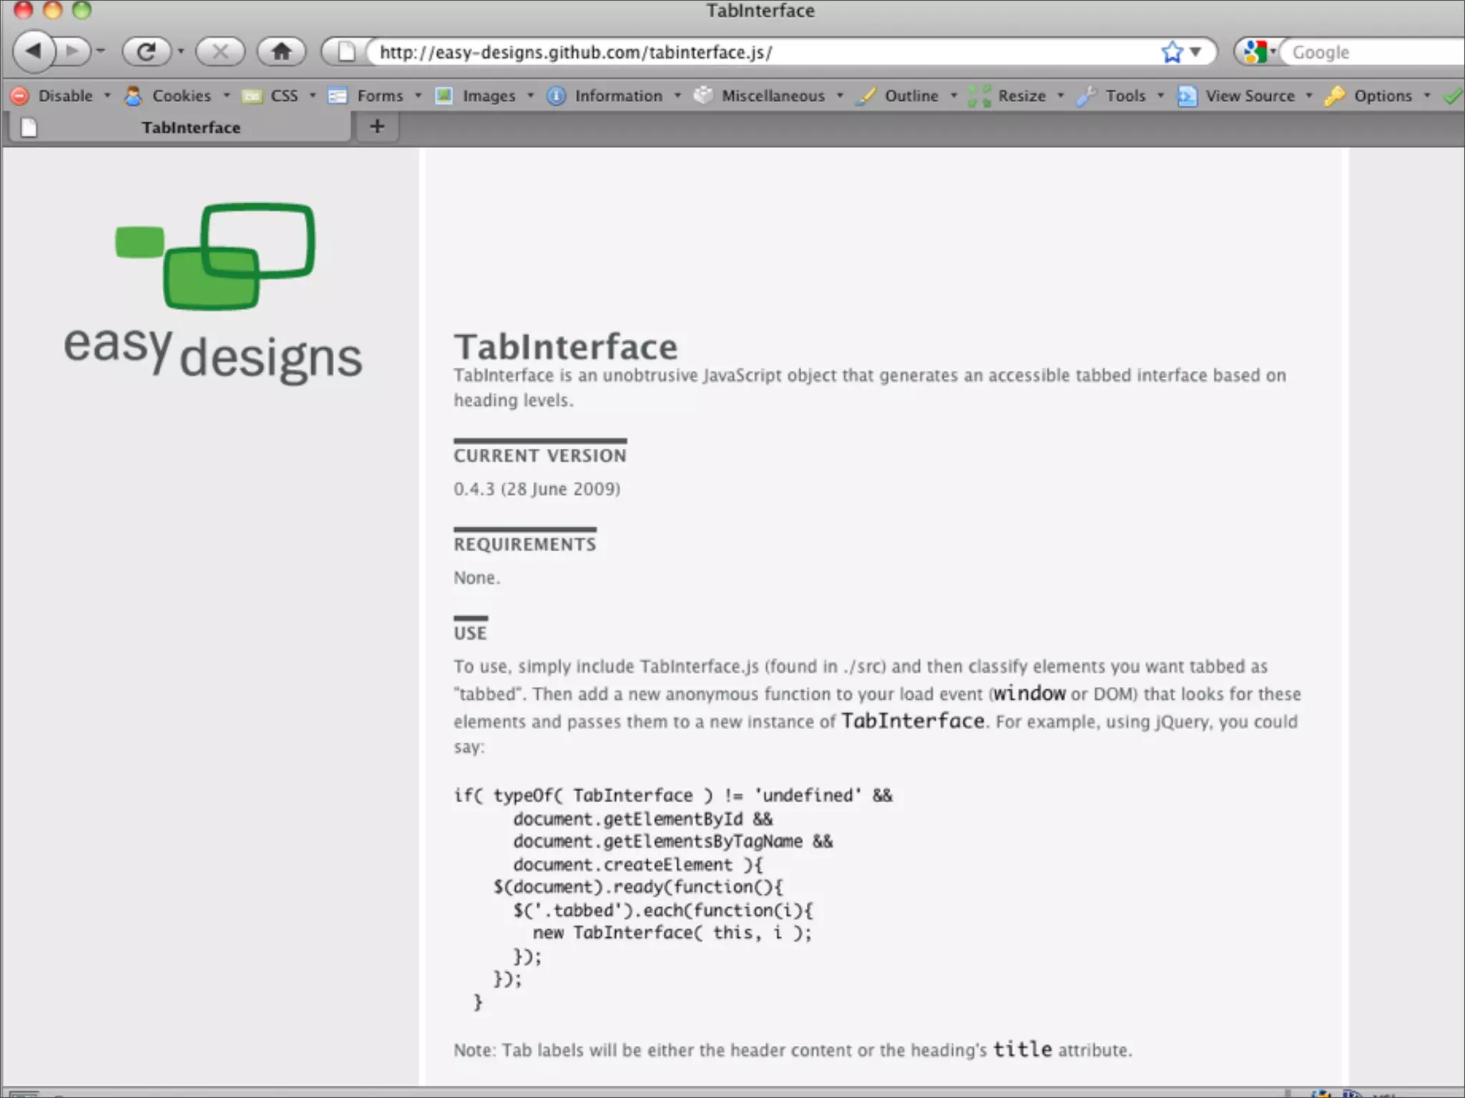
Task: Click the Stop loading X button
Action: point(220,51)
